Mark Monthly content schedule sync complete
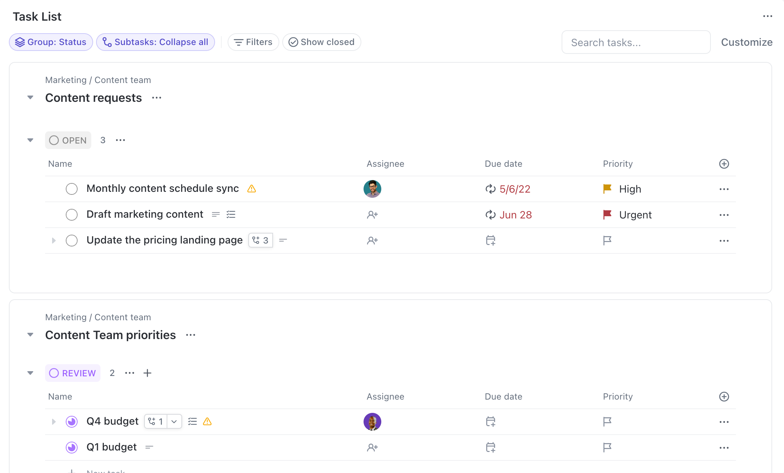Screen dimensions: 784x473 (72, 189)
